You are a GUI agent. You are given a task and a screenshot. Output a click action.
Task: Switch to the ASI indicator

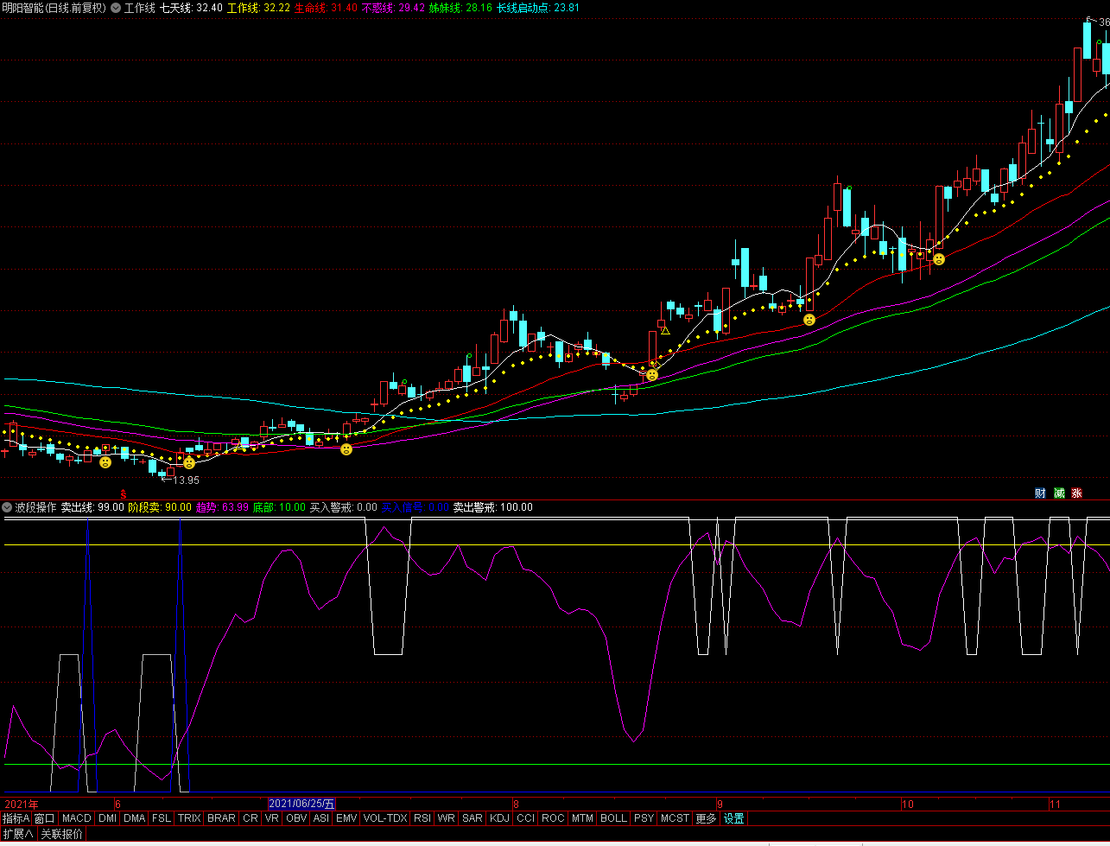(321, 818)
